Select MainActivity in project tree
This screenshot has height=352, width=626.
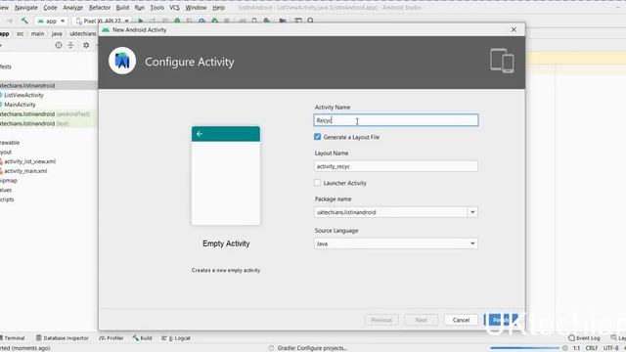[20, 105]
